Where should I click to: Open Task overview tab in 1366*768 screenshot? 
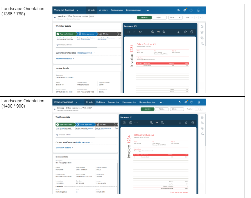tap(117, 10)
